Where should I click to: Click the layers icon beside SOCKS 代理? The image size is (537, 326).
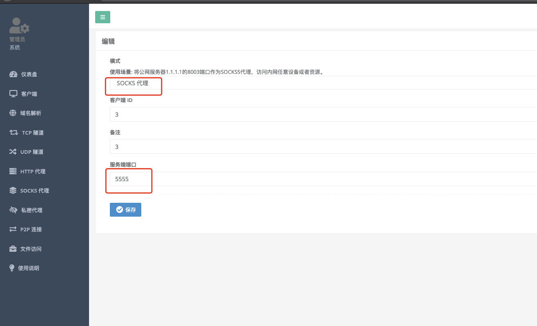[13, 191]
